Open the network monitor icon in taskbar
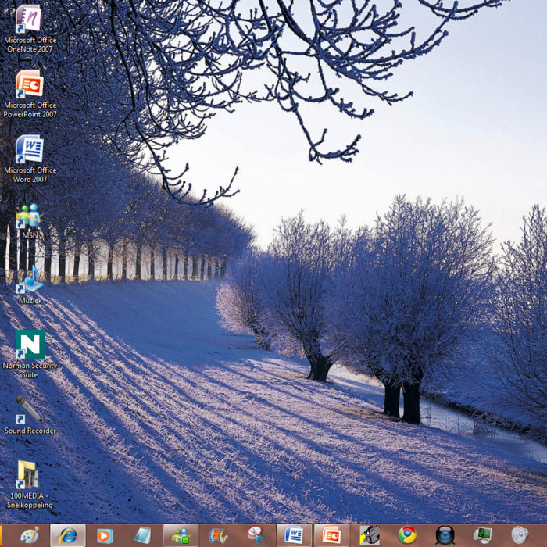The image size is (547, 547). (x=482, y=535)
